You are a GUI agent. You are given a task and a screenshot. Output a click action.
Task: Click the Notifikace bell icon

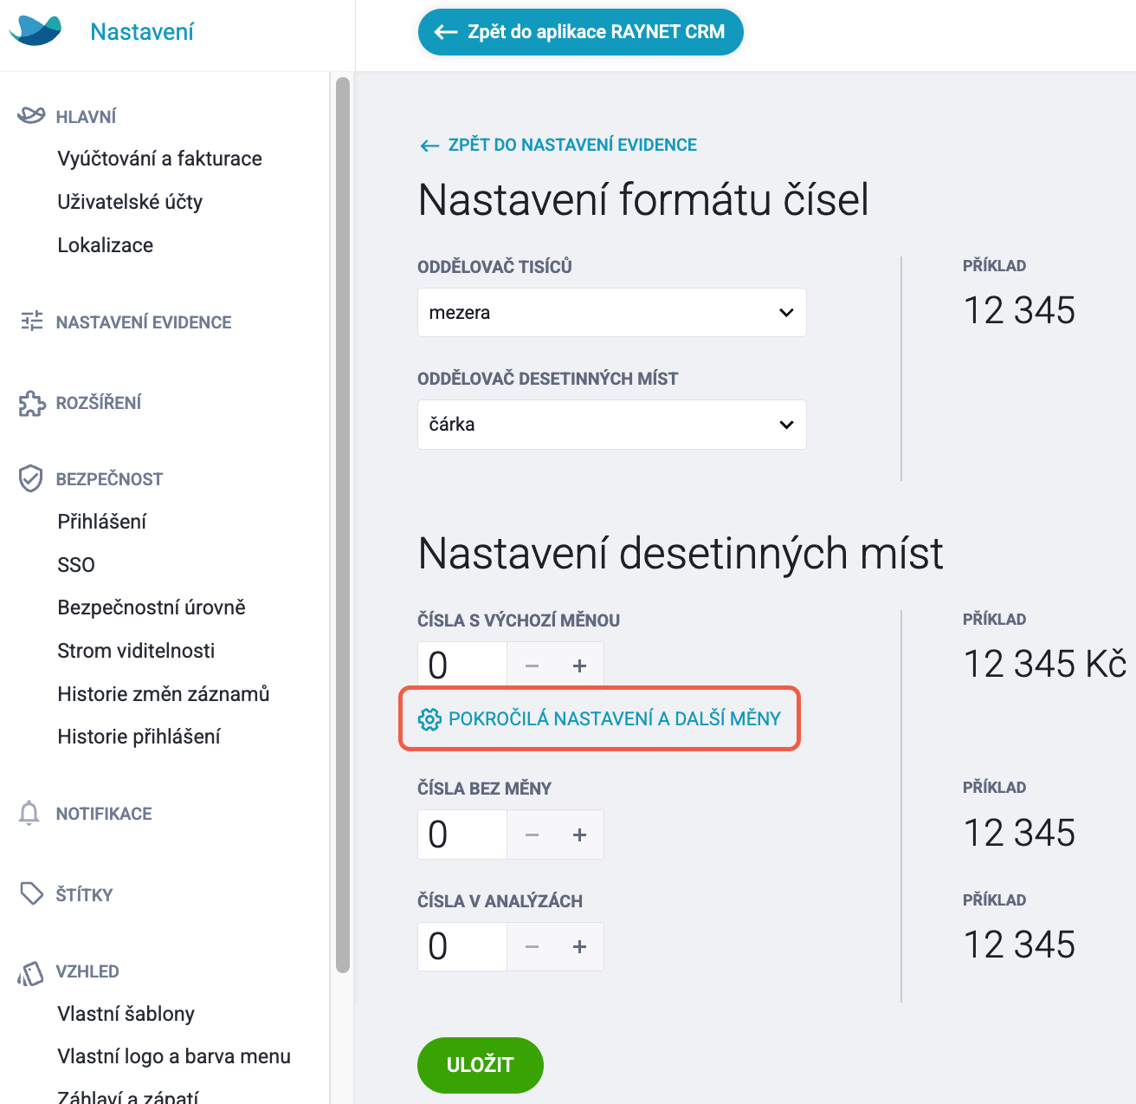point(29,813)
